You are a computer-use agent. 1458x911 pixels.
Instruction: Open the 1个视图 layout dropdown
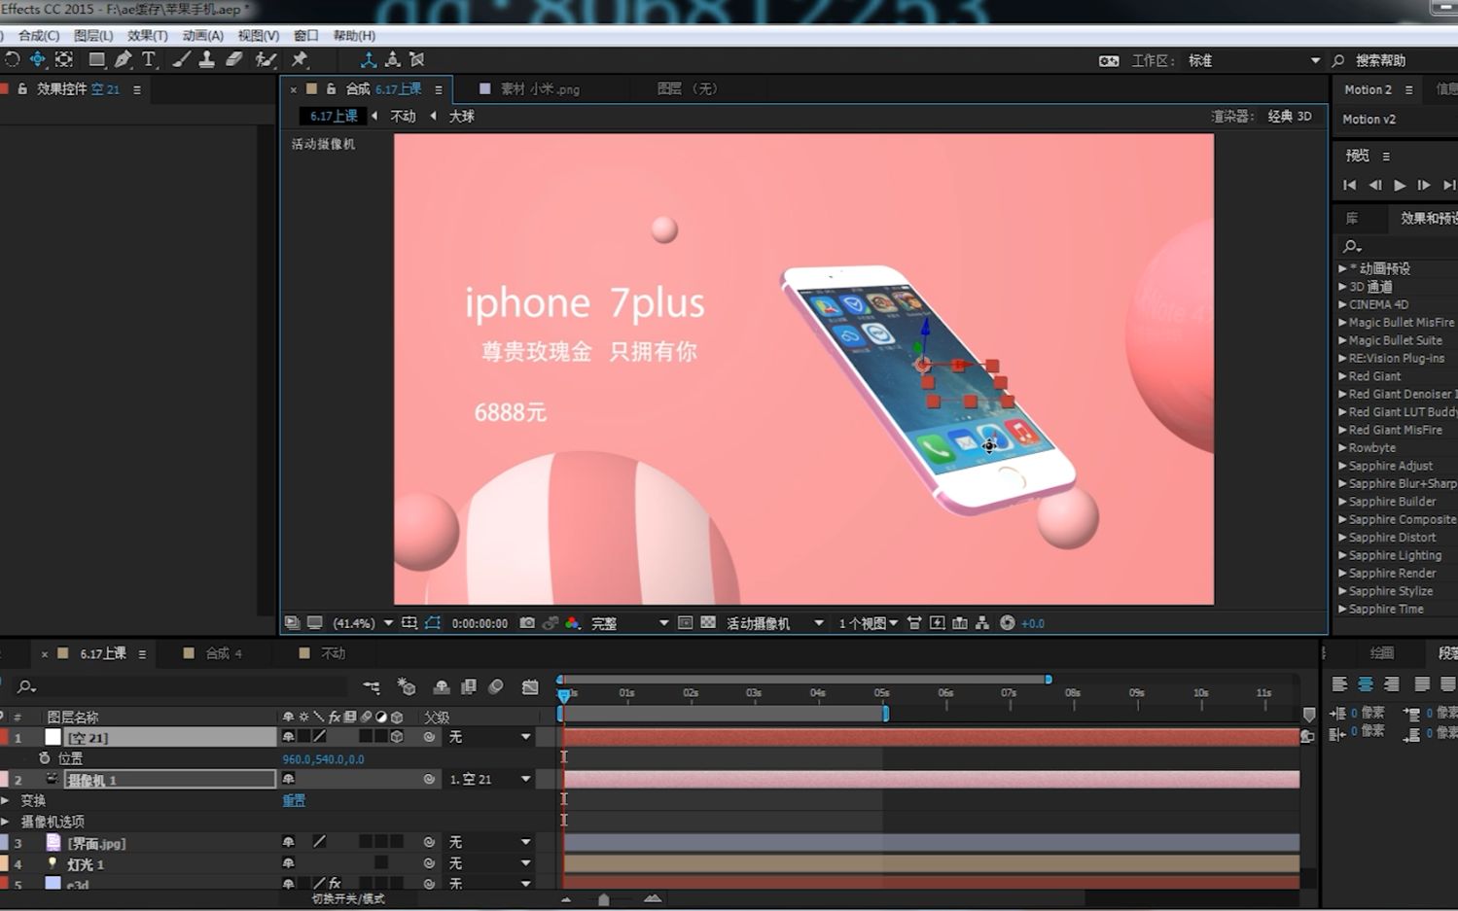pyautogui.click(x=868, y=623)
